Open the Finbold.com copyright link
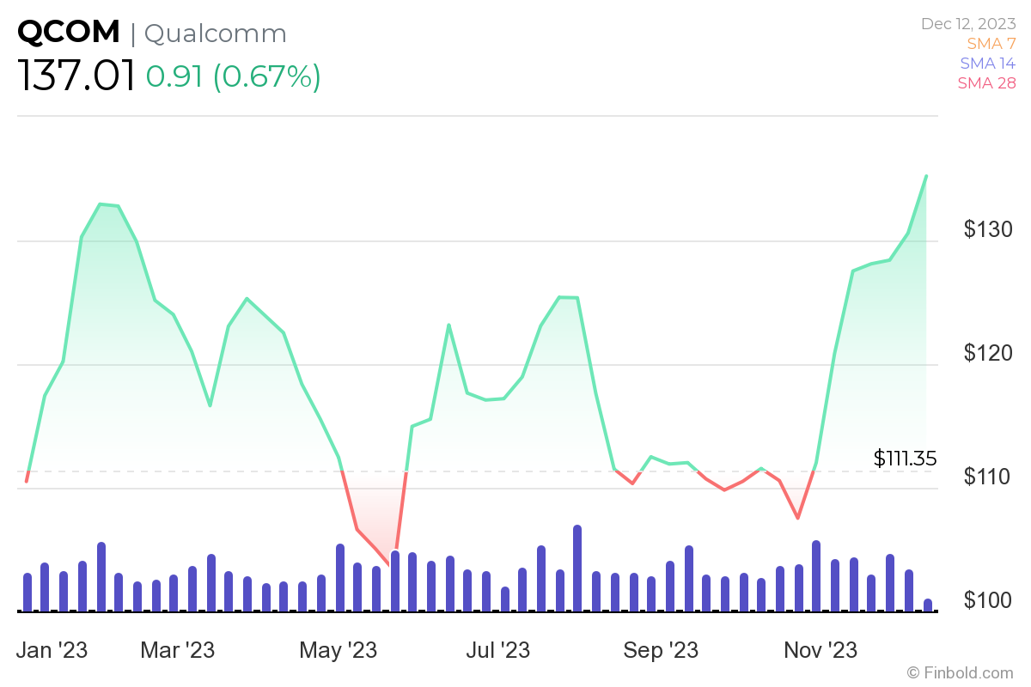The height and width of the screenshot is (687, 1031). (x=960, y=672)
